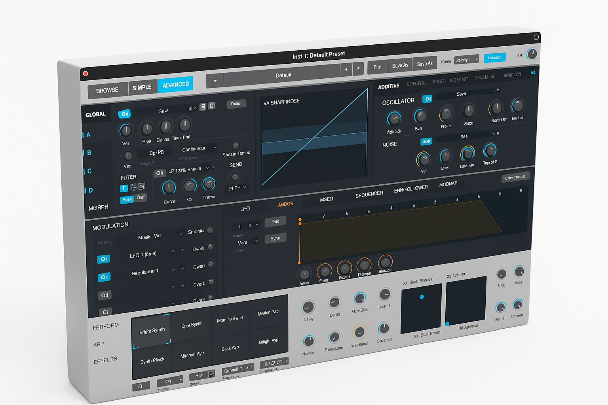Switch to the SIMPLE tab
Image resolution: width=608 pixels, height=405 pixels.
[x=142, y=87]
